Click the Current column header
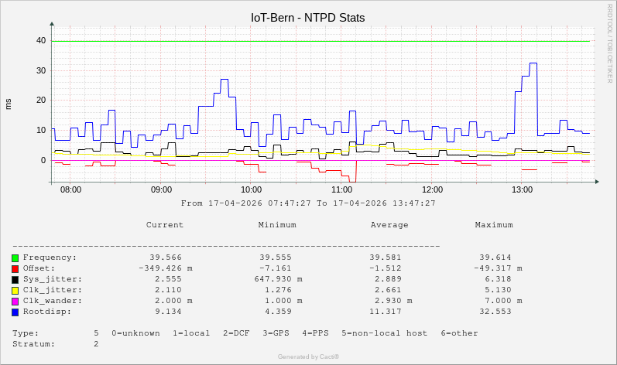The image size is (617, 365). coord(165,225)
